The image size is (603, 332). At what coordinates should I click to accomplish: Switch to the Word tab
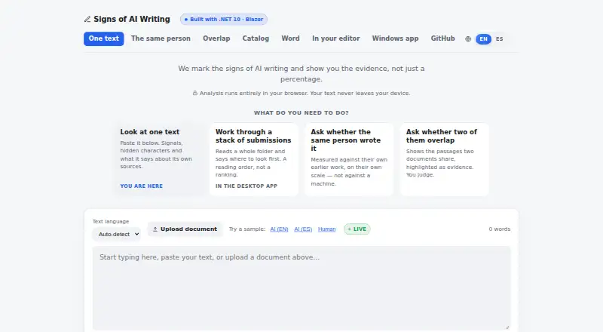290,38
